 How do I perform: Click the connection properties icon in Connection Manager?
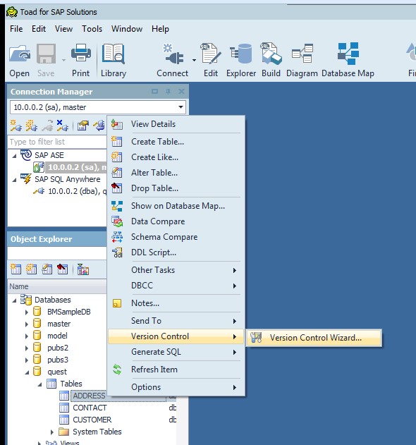[83, 126]
